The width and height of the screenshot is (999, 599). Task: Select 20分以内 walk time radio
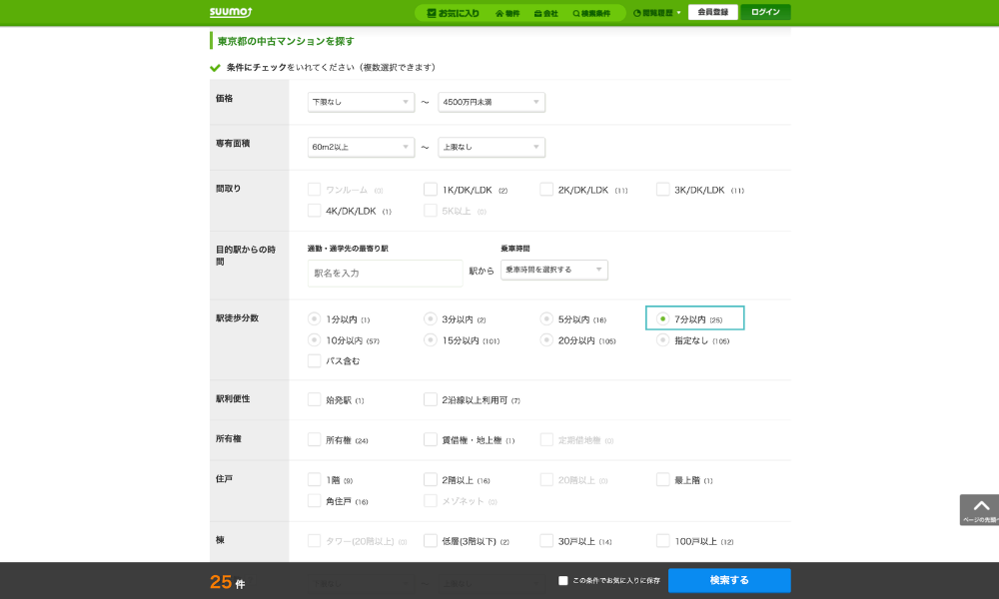pos(546,339)
